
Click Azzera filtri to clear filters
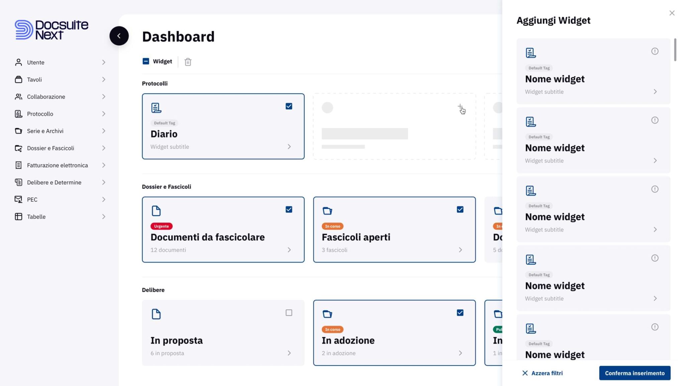[543, 373]
